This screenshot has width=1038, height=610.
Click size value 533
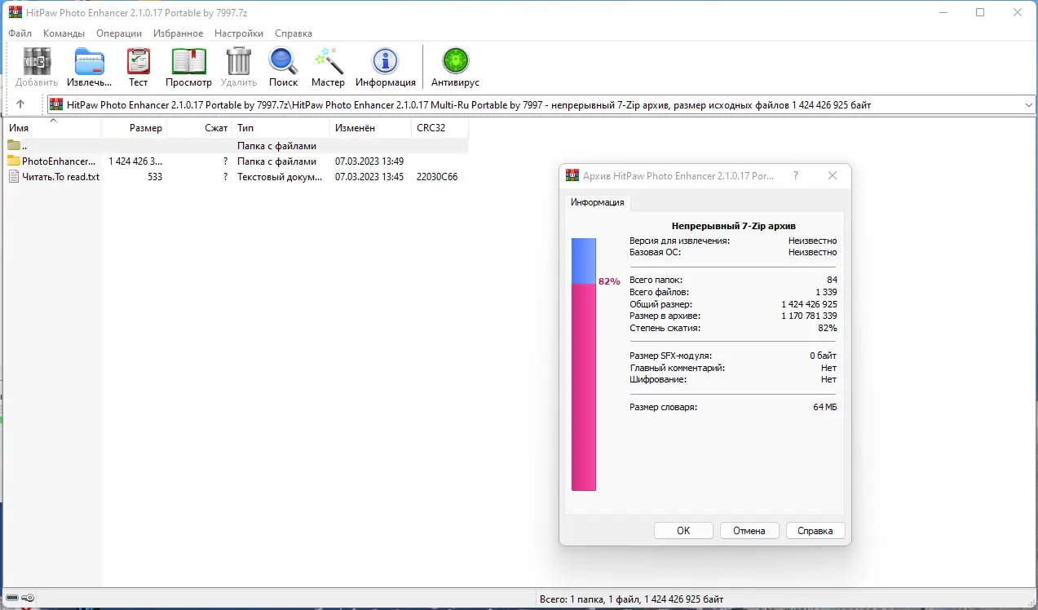click(155, 176)
